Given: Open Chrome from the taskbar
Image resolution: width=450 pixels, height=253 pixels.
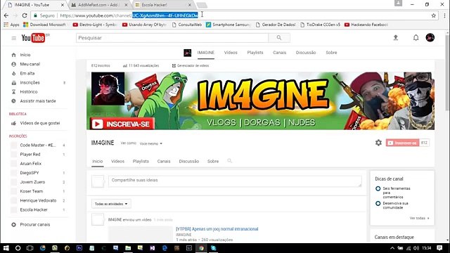Looking at the screenshot, I should click(x=201, y=248).
